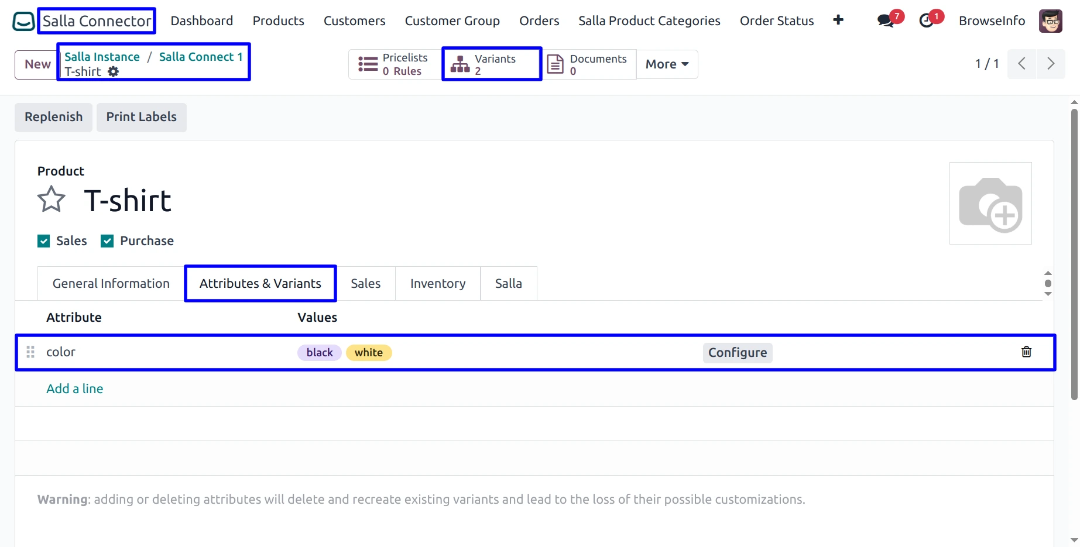The width and height of the screenshot is (1080, 547).
Task: Toggle the Purchase checkbox
Action: point(107,241)
